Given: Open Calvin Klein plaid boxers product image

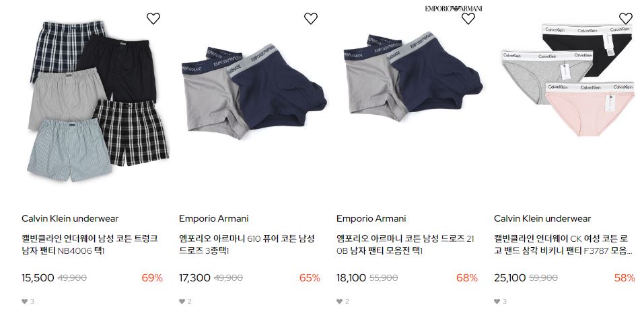Looking at the screenshot, I should [98, 101].
